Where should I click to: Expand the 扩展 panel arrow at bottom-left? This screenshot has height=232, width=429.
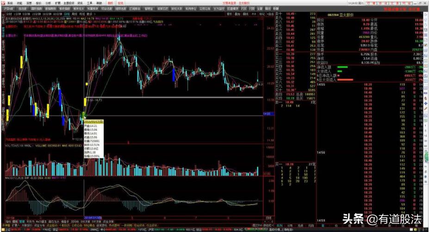15,225
